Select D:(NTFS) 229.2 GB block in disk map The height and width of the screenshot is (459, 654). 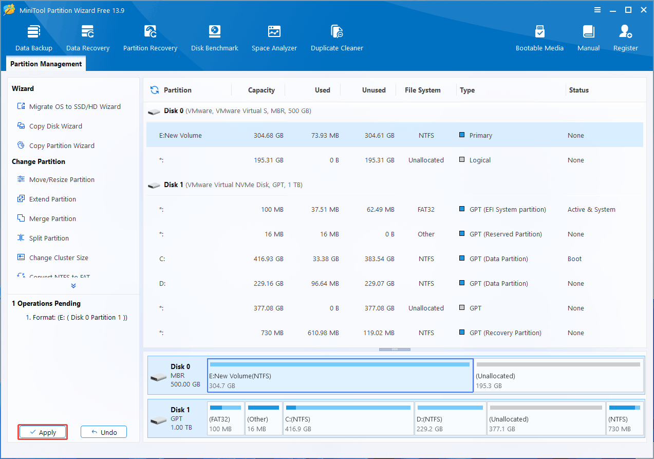pyautogui.click(x=451, y=418)
